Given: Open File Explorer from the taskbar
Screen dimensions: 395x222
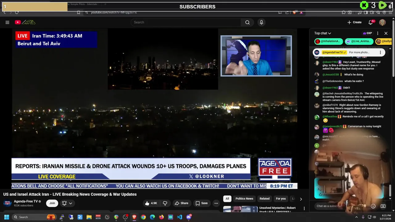Looking at the screenshot, I should coord(89,217).
